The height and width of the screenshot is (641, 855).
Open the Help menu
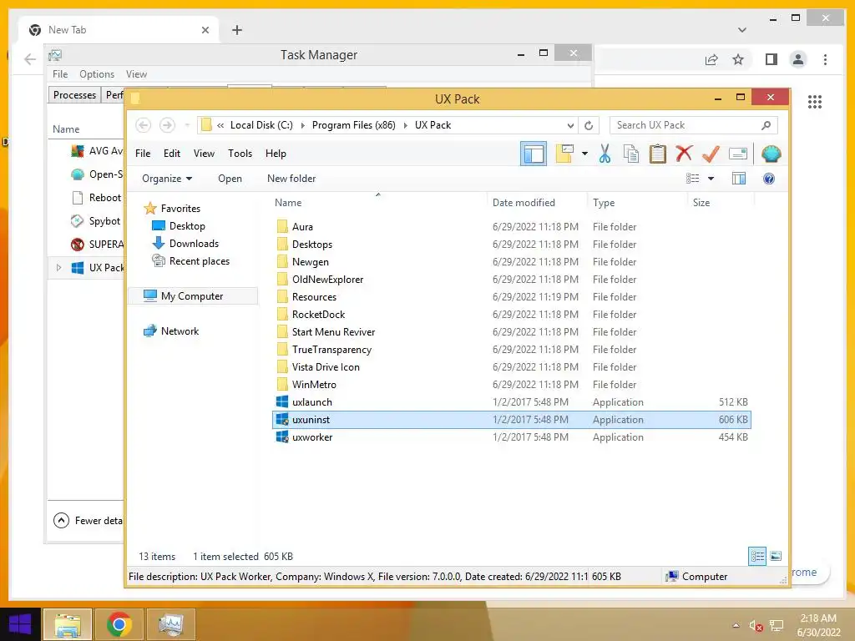click(276, 154)
